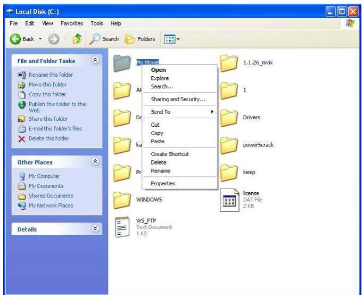Image resolution: width=363 pixels, height=295 pixels.
Task: Open the Edit menu
Action: tap(30, 23)
